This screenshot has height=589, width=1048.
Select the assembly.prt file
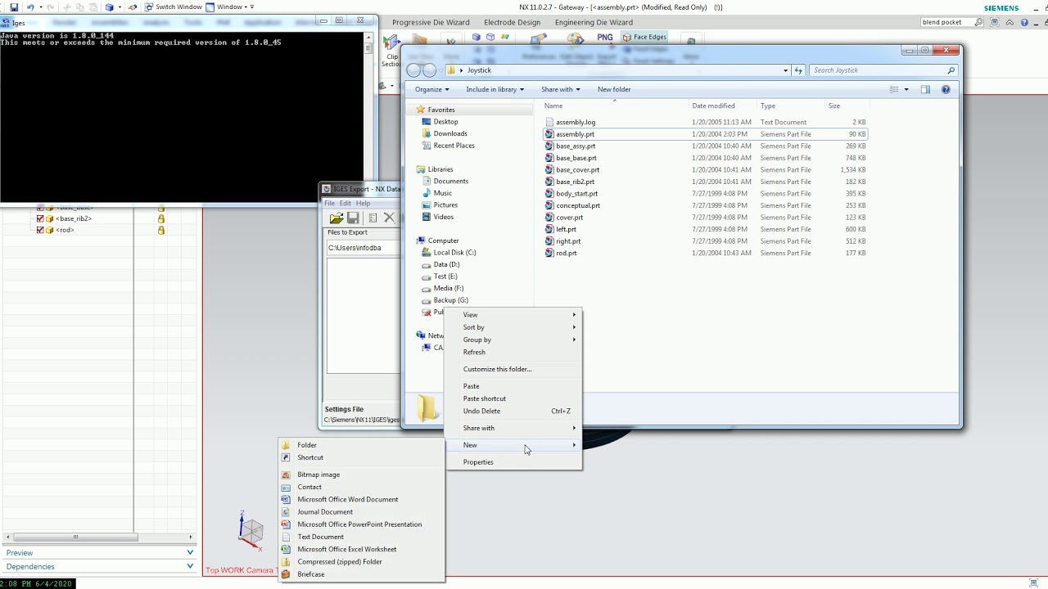tap(705, 134)
